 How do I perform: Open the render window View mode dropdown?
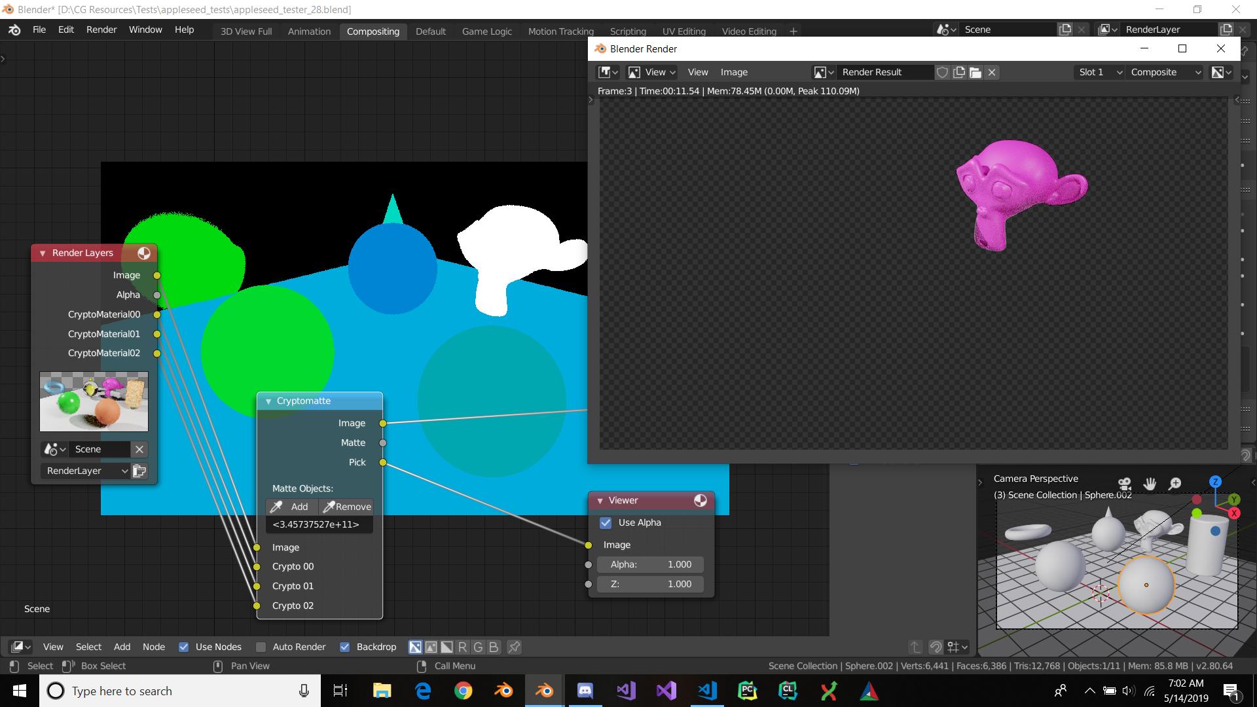click(652, 73)
